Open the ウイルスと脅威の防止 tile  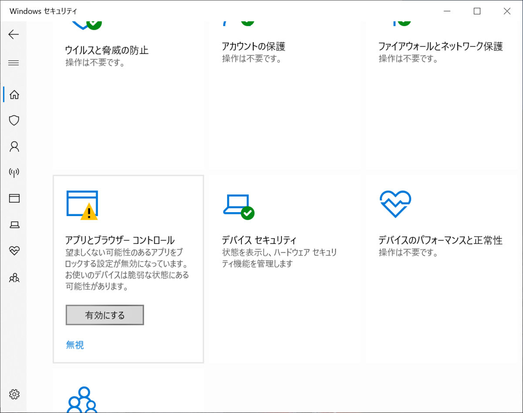[107, 50]
